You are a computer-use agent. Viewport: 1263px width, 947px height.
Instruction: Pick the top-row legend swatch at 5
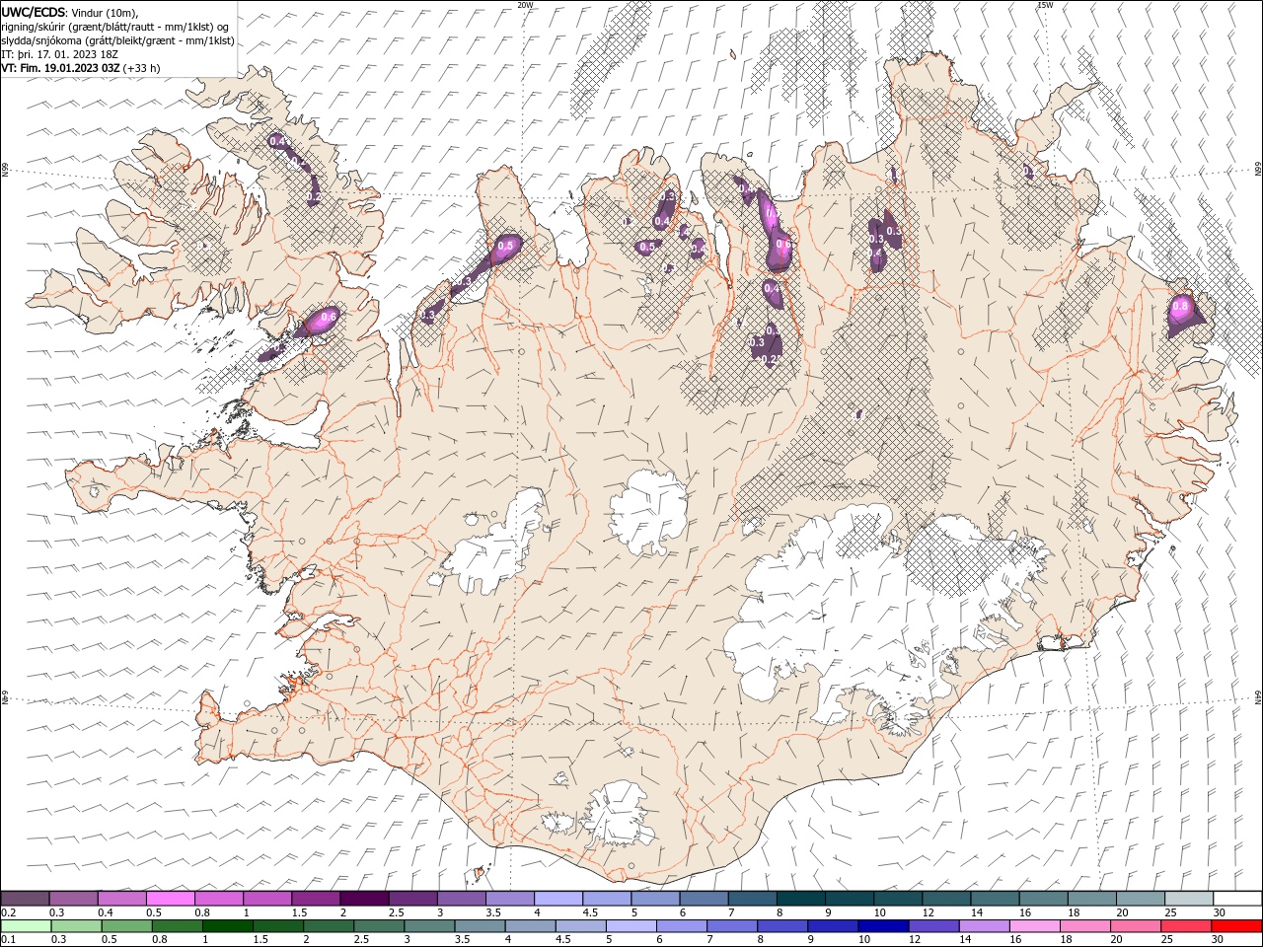tap(655, 898)
